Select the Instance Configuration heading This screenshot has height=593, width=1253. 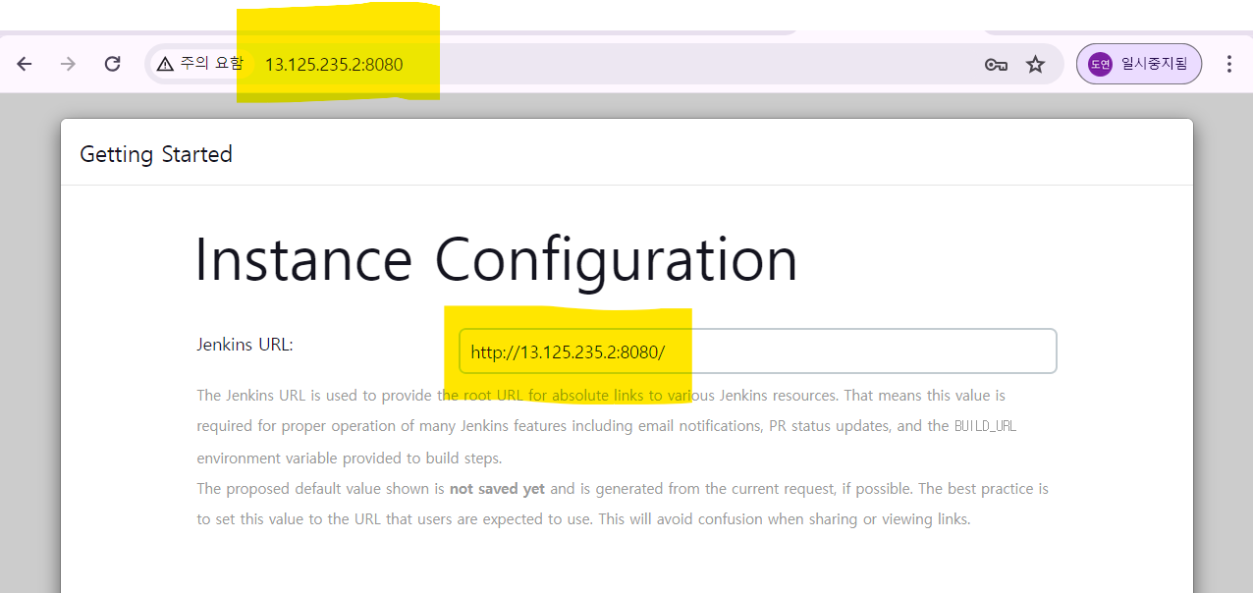coord(496,260)
